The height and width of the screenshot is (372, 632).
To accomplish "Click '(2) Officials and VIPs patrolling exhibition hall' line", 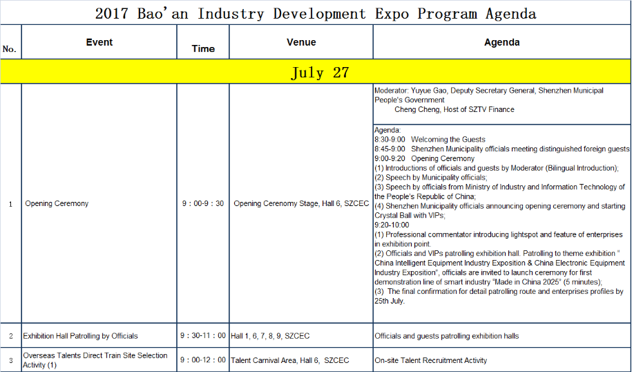I will pos(500,268).
